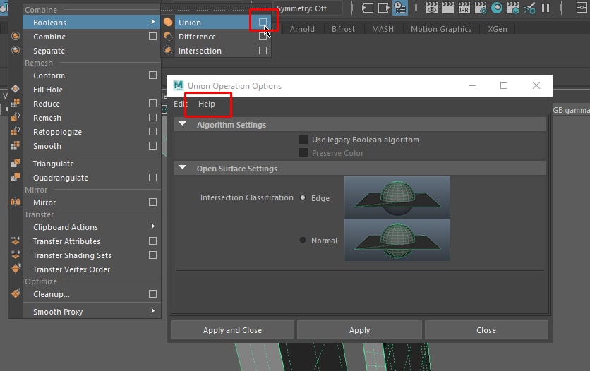Viewport: 590px width, 371px height.
Task: Start IPR render from the toolbar
Action: 464,8
